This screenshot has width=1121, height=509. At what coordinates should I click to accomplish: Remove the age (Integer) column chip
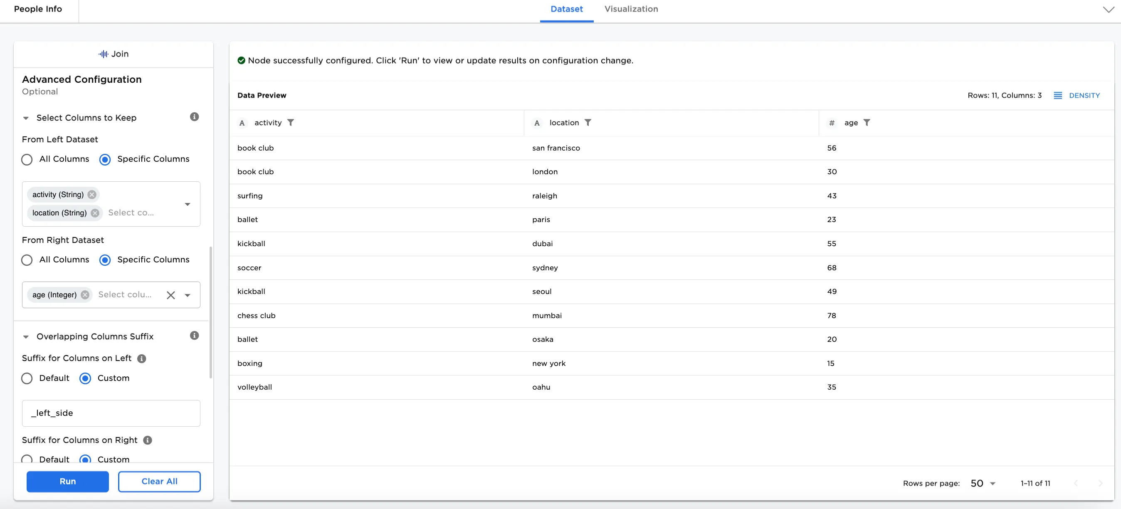point(85,294)
